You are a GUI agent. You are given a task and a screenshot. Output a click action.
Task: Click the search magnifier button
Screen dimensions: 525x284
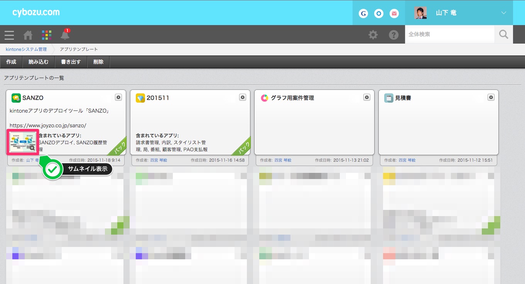tap(504, 34)
